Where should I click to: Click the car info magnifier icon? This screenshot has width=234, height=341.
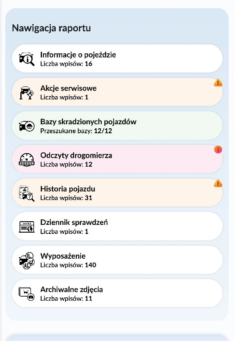click(26, 59)
